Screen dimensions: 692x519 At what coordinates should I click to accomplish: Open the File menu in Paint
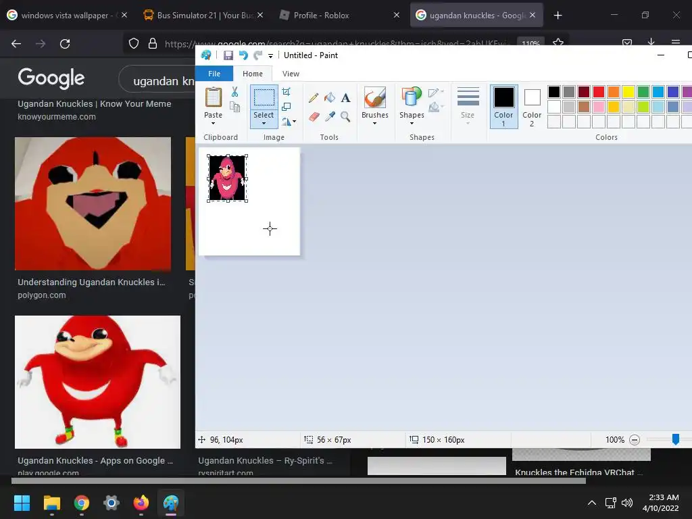[214, 74]
